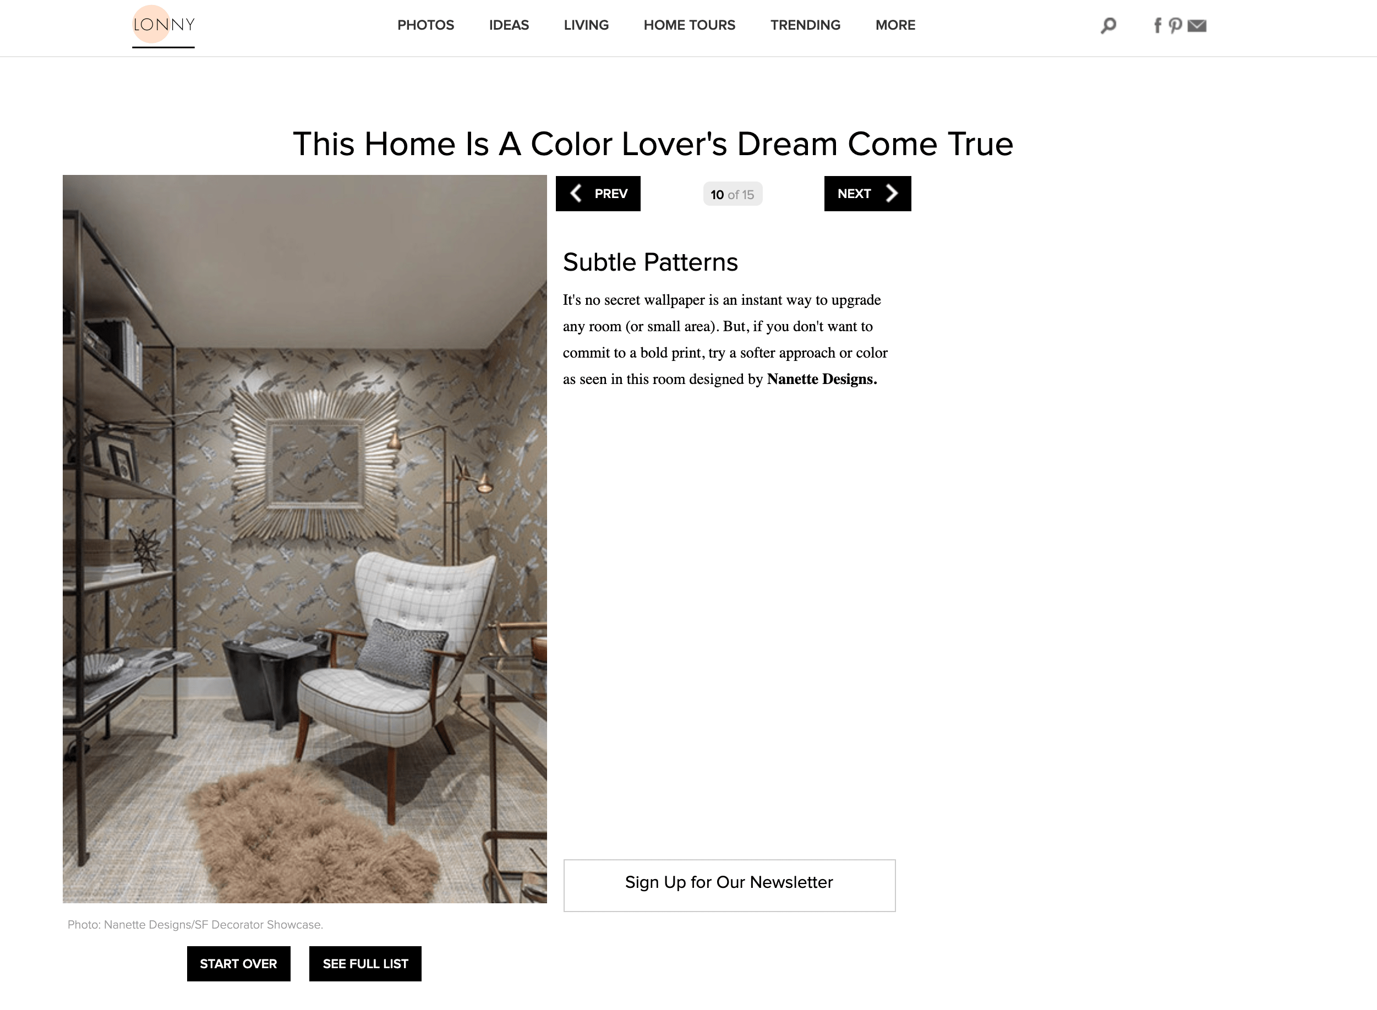Viewport: 1377px width, 1010px height.
Task: Open the PHOTOS menu
Action: pos(426,25)
